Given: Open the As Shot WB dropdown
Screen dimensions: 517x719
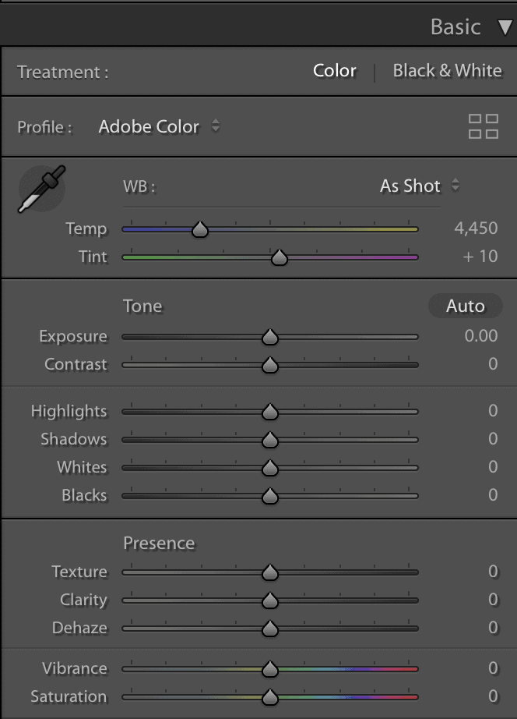Looking at the screenshot, I should 420,186.
